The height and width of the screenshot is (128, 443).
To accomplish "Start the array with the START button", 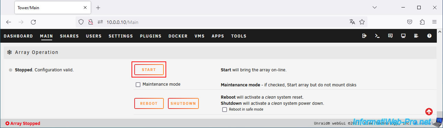I will coord(149,70).
